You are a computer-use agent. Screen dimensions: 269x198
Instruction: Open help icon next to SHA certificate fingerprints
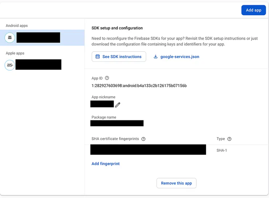click(144, 139)
